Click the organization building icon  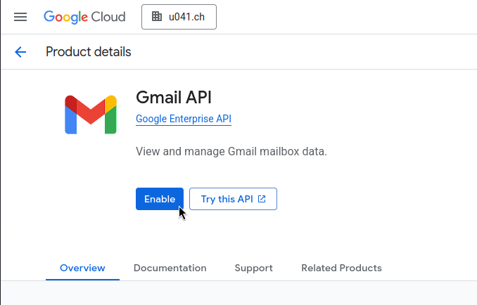(x=157, y=17)
